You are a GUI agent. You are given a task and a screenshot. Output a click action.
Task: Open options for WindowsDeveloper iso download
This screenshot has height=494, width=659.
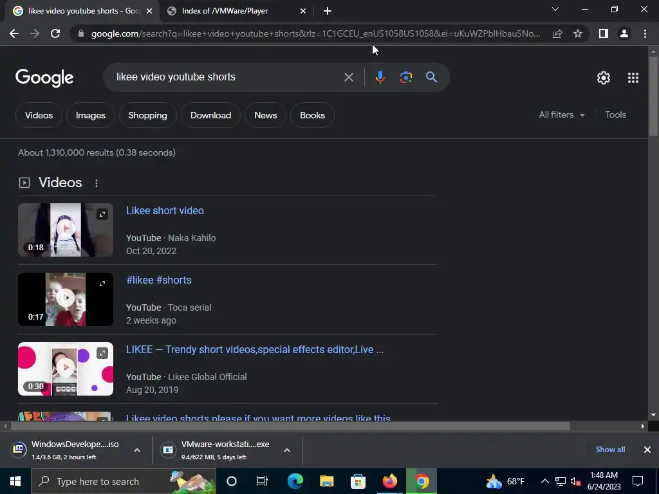(137, 450)
